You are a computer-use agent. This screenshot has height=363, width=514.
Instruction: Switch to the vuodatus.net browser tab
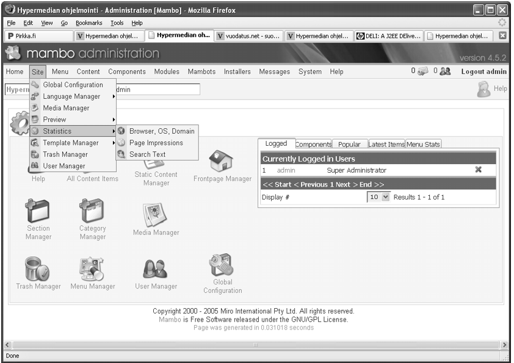(x=249, y=36)
